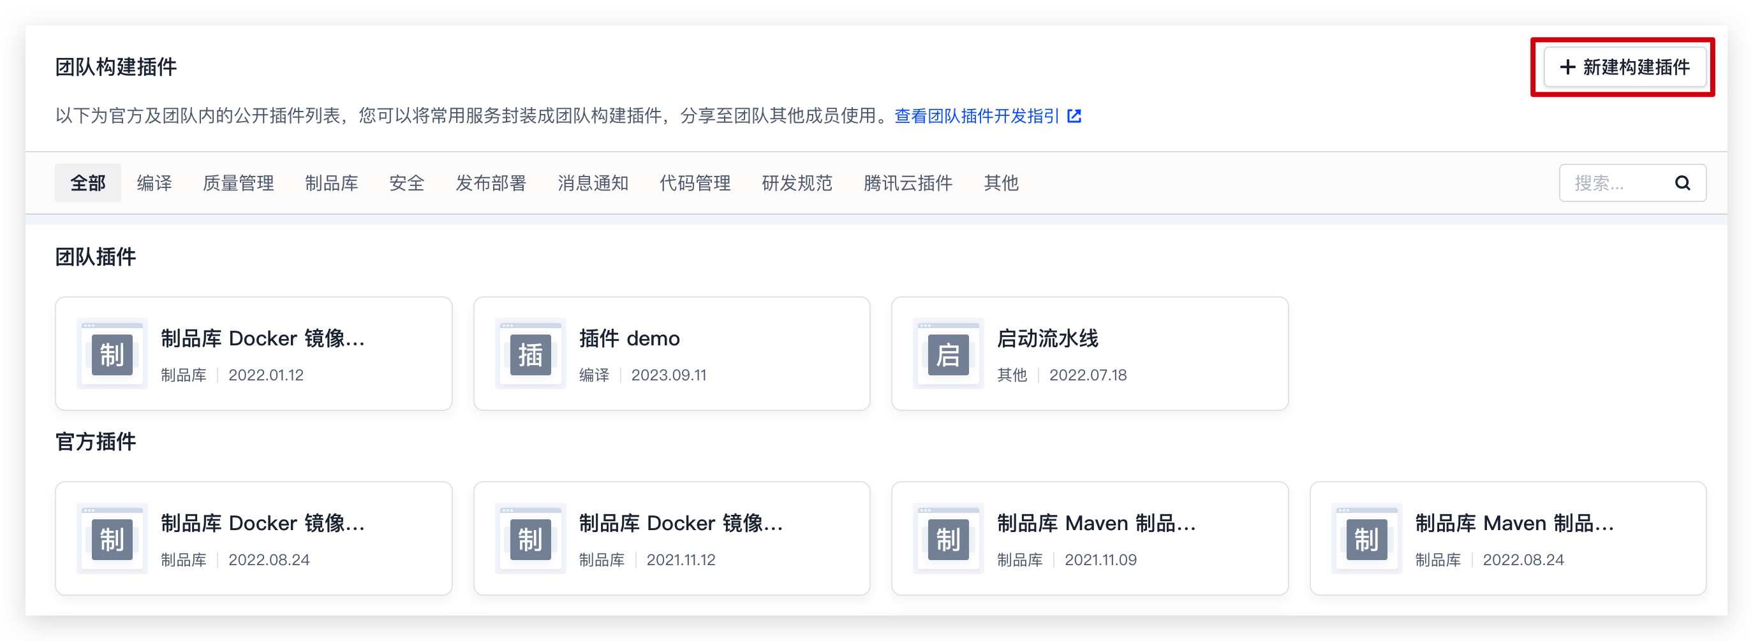The image size is (1753, 641).
Task: Click the 编译 label on 插件 demo card
Action: pos(594,375)
